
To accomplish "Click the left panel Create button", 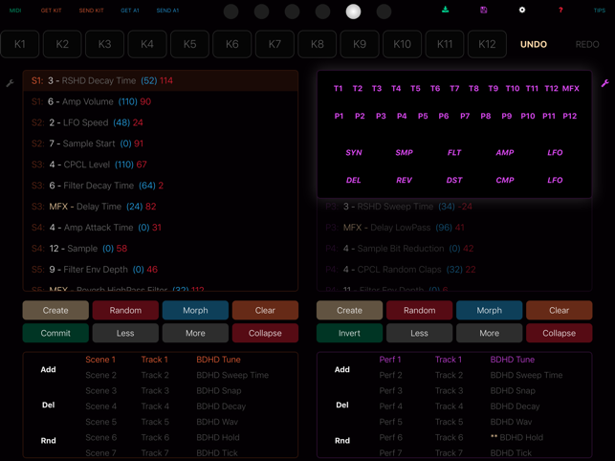I will pos(55,310).
